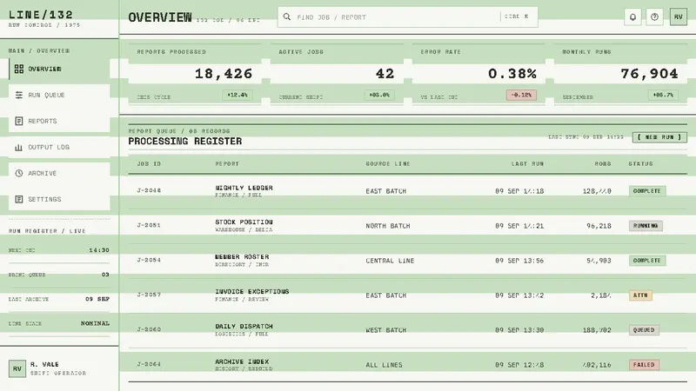Click the QUEUED status badge
Viewport: 696px width, 391px height.
644,330
